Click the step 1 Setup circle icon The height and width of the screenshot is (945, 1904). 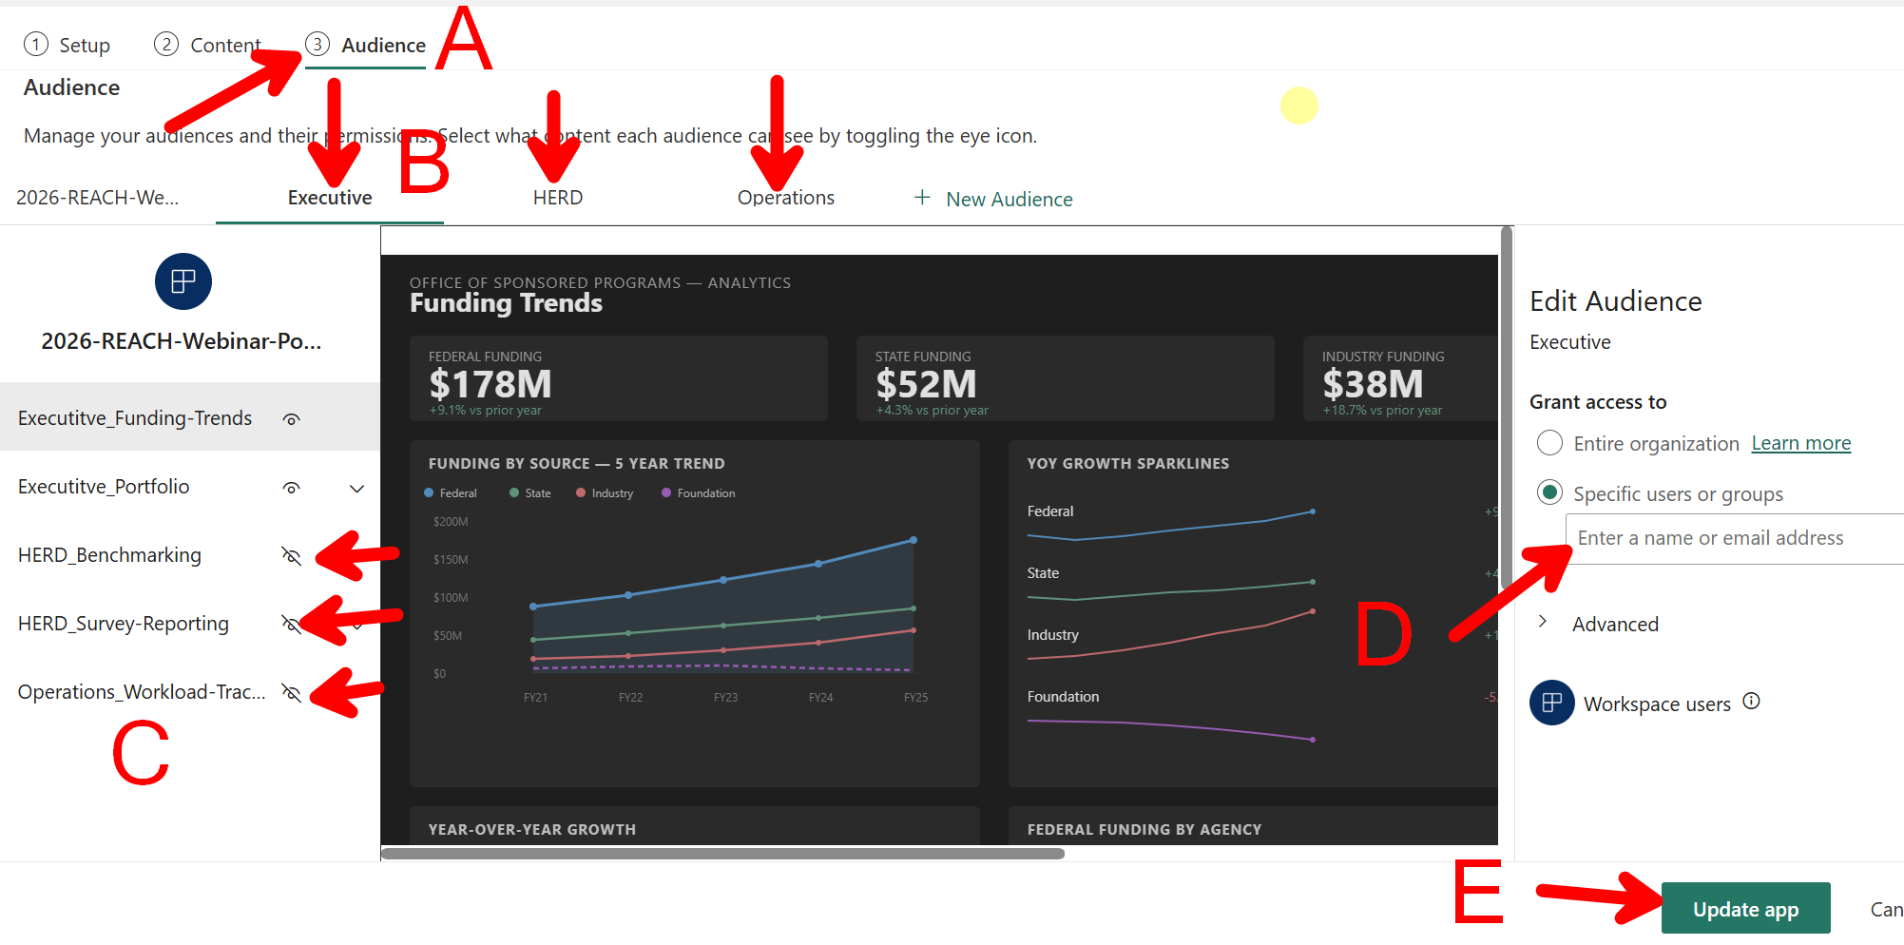pyautogui.click(x=36, y=45)
